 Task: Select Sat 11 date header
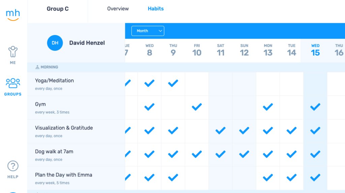(220, 50)
